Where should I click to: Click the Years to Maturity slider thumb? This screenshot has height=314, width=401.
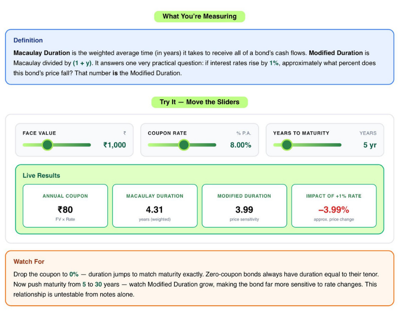[x=287, y=145]
